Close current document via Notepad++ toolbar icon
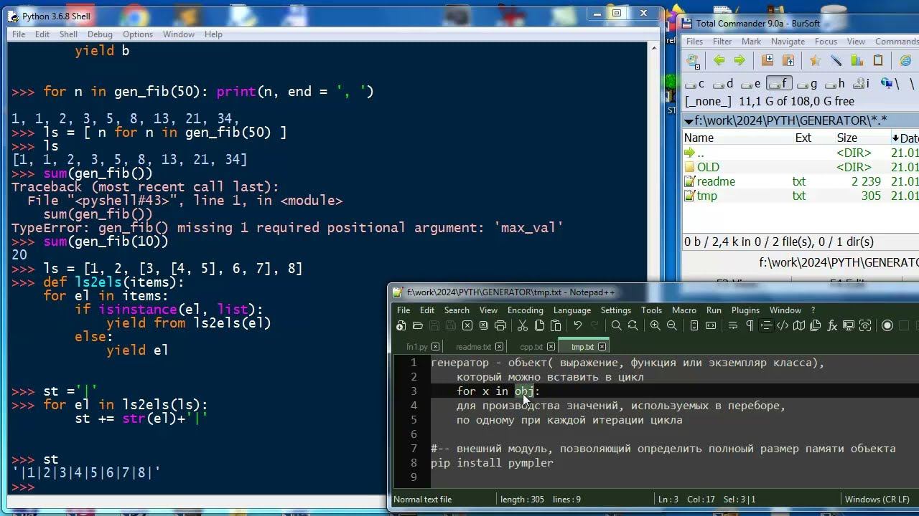The image size is (919, 516). click(467, 325)
